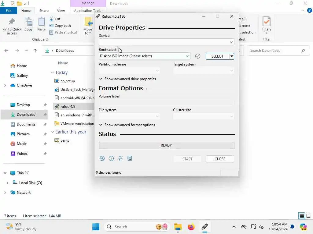Open Rufus About information icon
The image size is (313, 234).
click(111, 158)
